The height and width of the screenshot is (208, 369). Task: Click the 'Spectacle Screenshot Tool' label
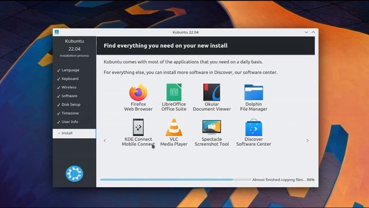coord(212,142)
